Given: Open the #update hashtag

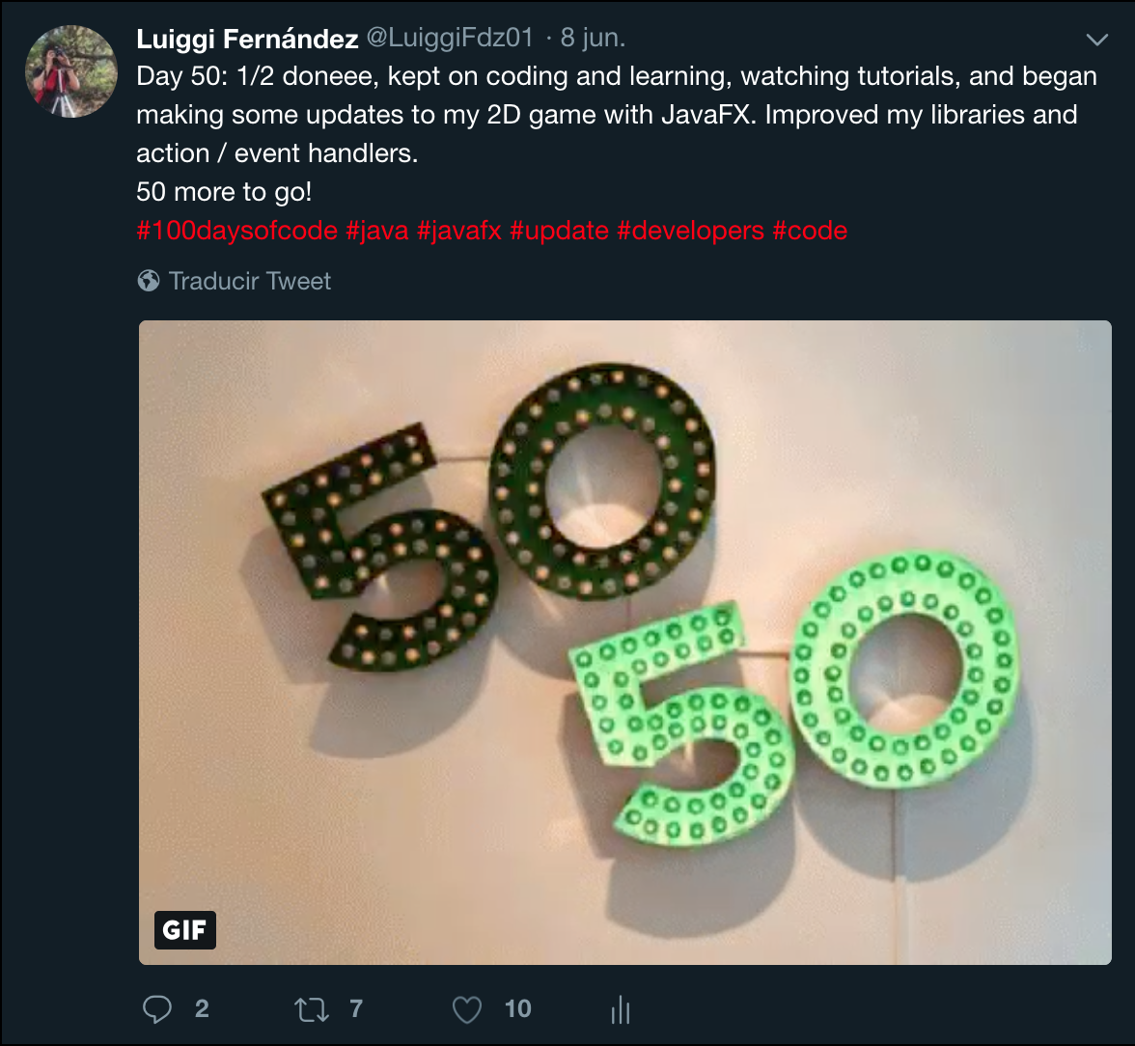Looking at the screenshot, I should click(x=559, y=231).
